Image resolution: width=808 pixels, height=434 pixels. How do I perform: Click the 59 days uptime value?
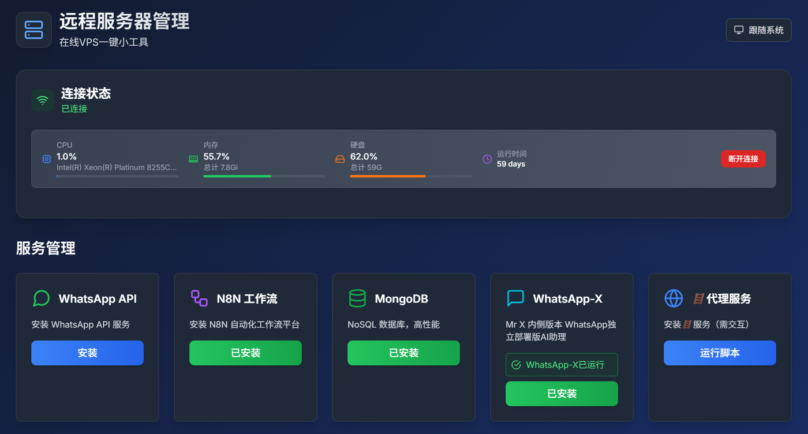(511, 164)
